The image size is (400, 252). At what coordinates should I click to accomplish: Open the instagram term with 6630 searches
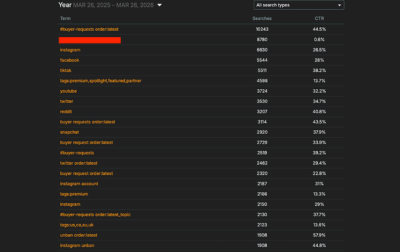[x=70, y=50]
